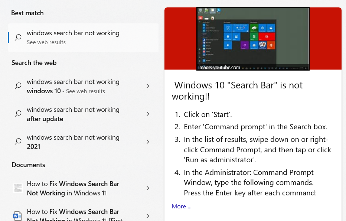Screen dimensions: 346x221
Task: Click heading 'Windows 10 Search Bar is not working!!'
Action: click(238, 91)
